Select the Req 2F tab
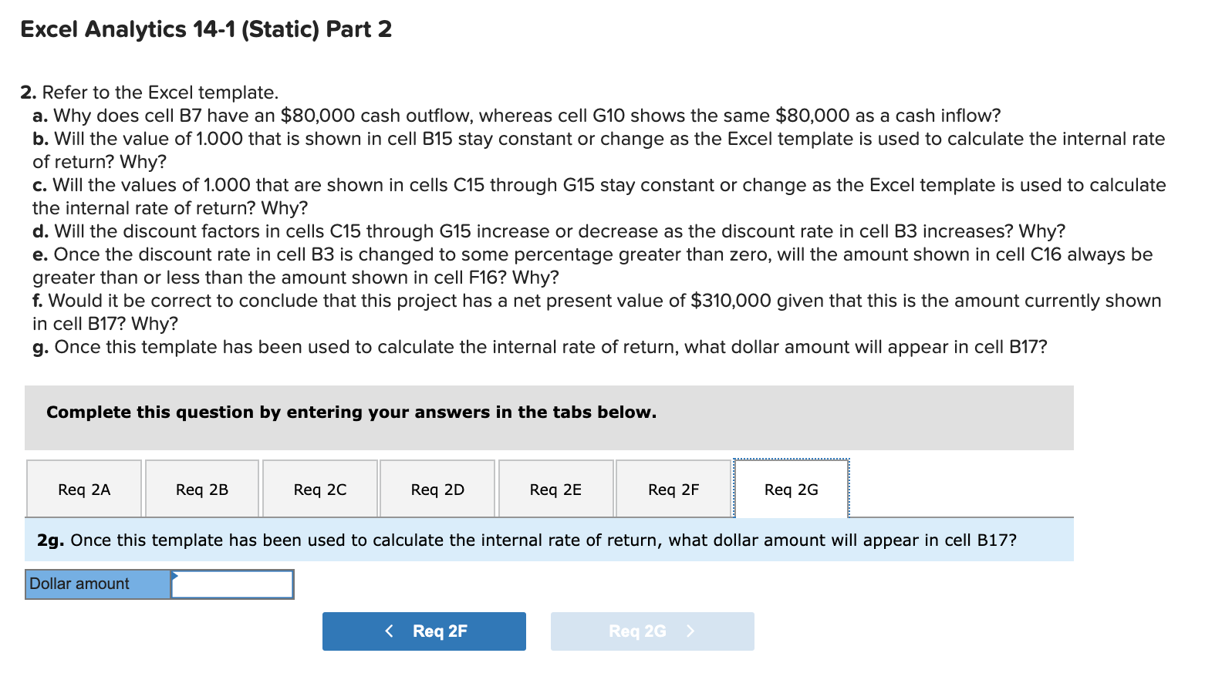The width and height of the screenshot is (1222, 680). click(x=672, y=489)
